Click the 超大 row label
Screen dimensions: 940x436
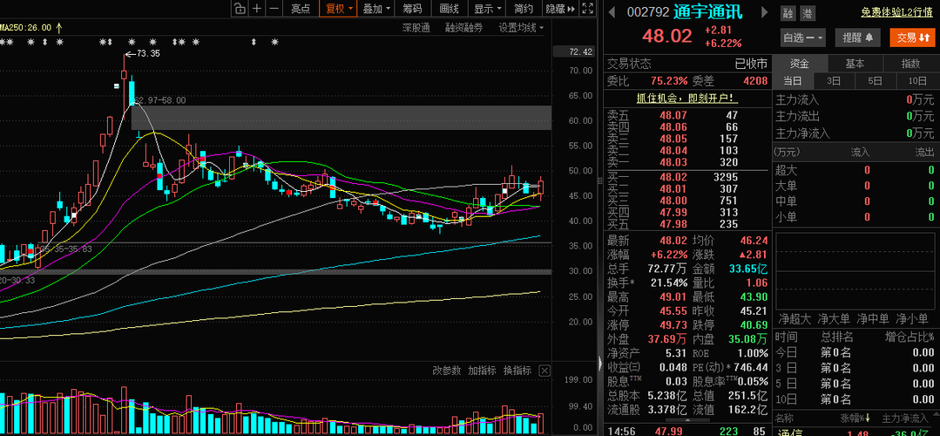click(787, 170)
